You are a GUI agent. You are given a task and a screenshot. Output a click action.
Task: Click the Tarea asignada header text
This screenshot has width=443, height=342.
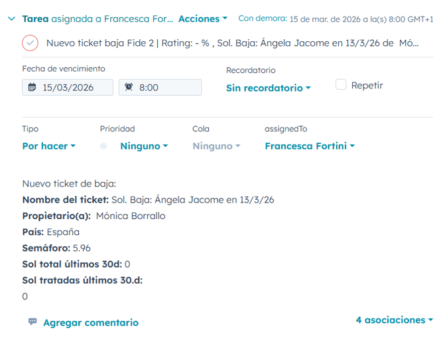click(x=97, y=19)
